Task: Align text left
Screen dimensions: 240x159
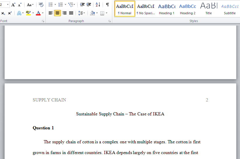Action: 51,13
